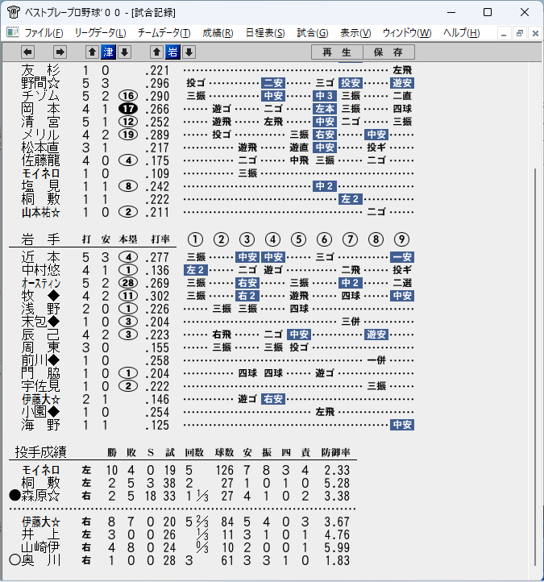Select inning 5 circle in 岩手 header
The width and height of the screenshot is (544, 582).
tap(298, 239)
